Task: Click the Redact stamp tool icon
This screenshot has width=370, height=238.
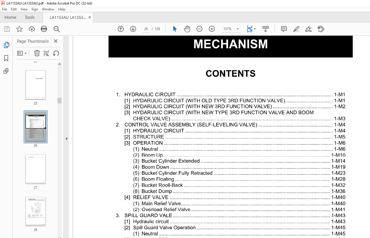Action: pos(321,29)
